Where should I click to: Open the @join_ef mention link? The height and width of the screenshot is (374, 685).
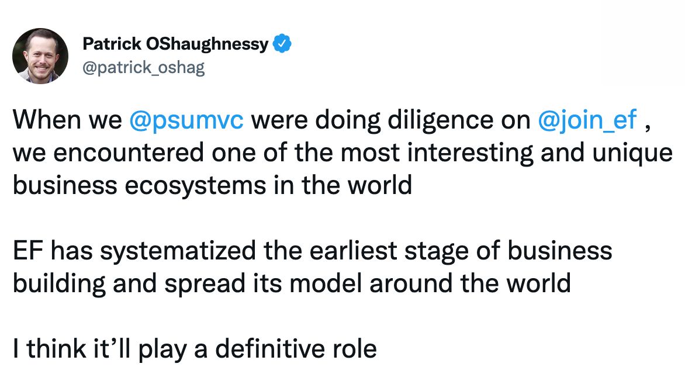(x=587, y=119)
